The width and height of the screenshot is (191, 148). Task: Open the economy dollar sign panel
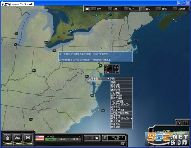[28, 137]
